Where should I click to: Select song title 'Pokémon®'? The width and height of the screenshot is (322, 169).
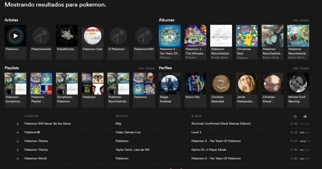point(32,132)
